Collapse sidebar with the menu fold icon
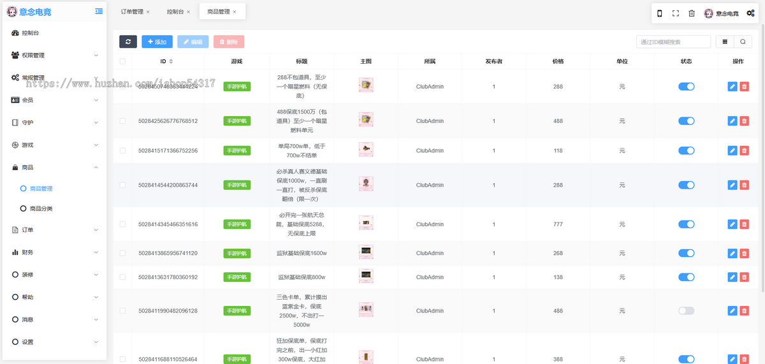This screenshot has height=364, width=765. point(99,11)
